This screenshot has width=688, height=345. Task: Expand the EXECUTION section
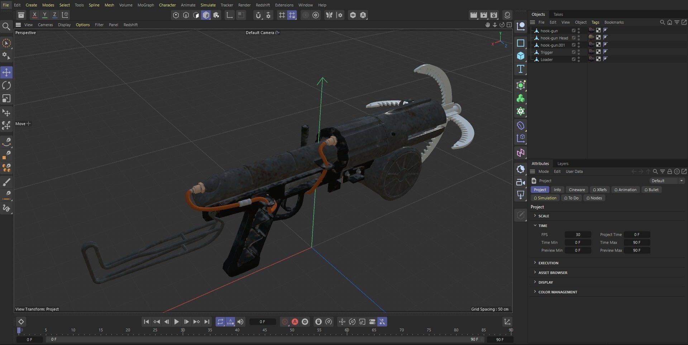point(535,263)
